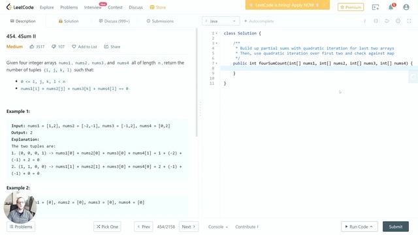Click the thumbs up like icon
Viewport: 418px width, 235px height.
[32, 46]
